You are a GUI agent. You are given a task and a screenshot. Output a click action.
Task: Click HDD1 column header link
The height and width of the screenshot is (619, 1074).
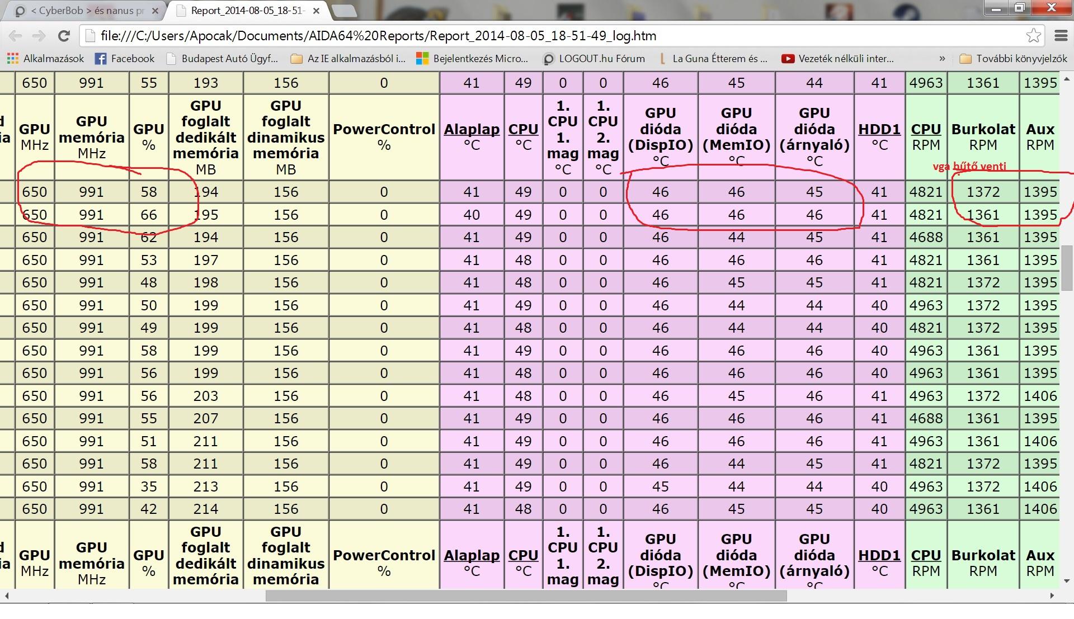[879, 129]
